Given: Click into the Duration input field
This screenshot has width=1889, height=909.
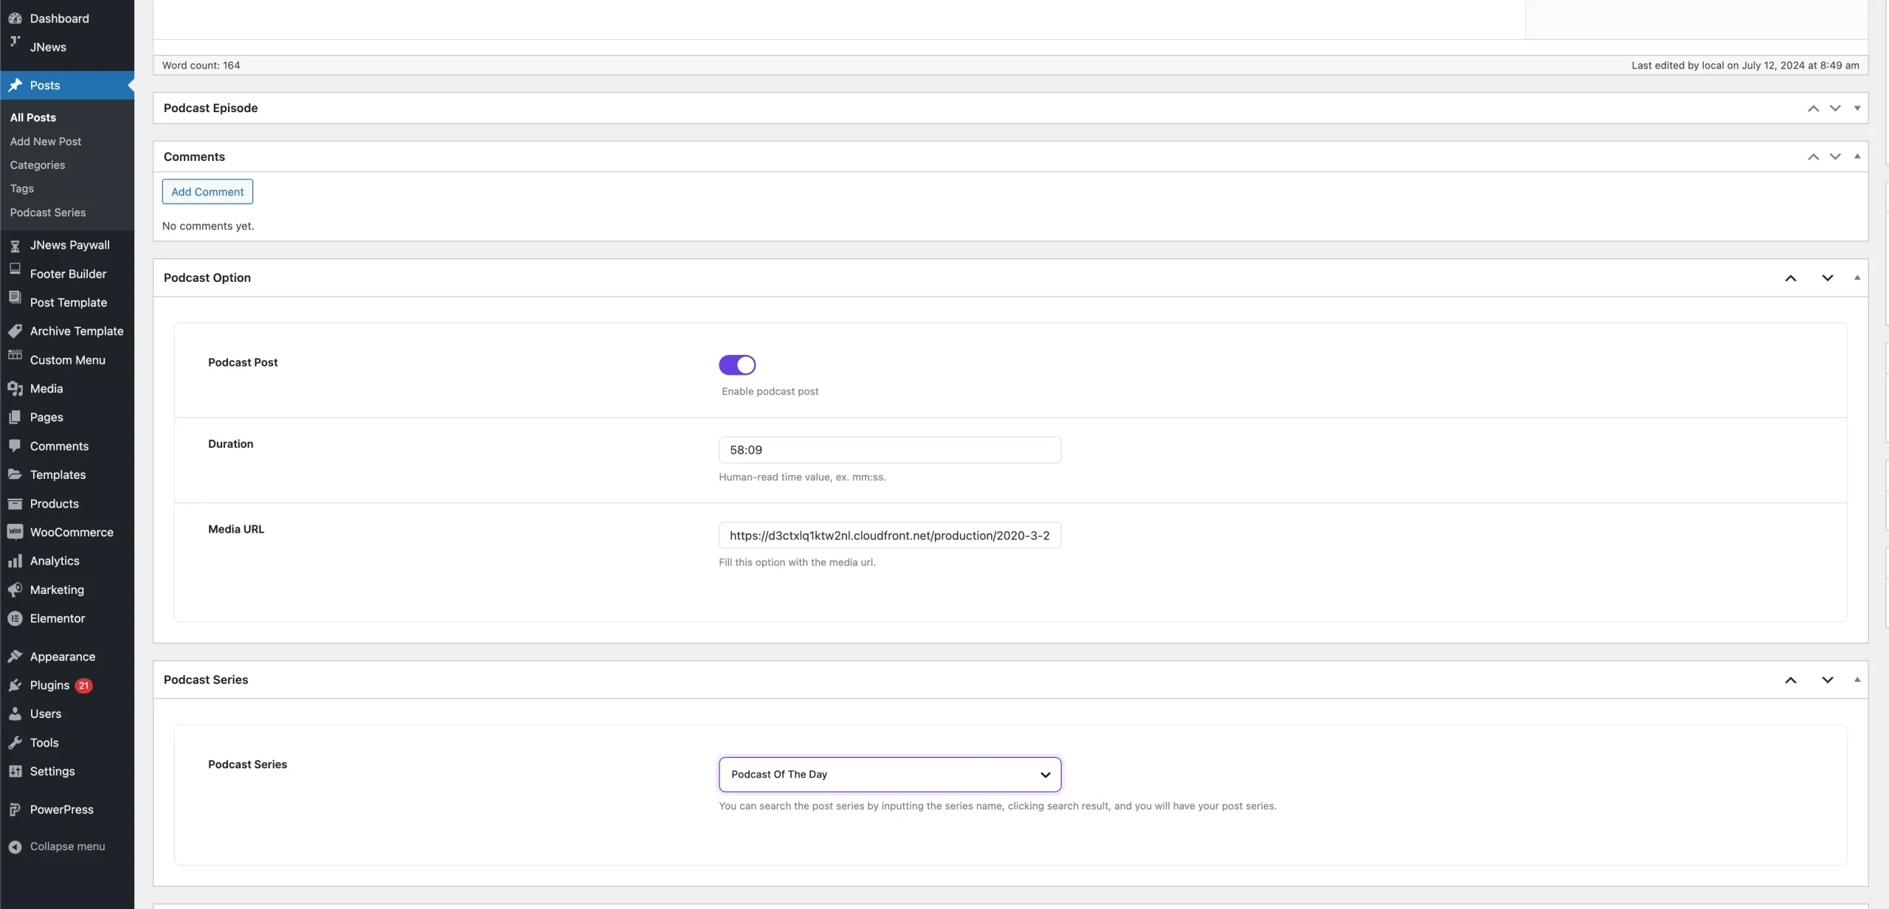Looking at the screenshot, I should tap(889, 450).
